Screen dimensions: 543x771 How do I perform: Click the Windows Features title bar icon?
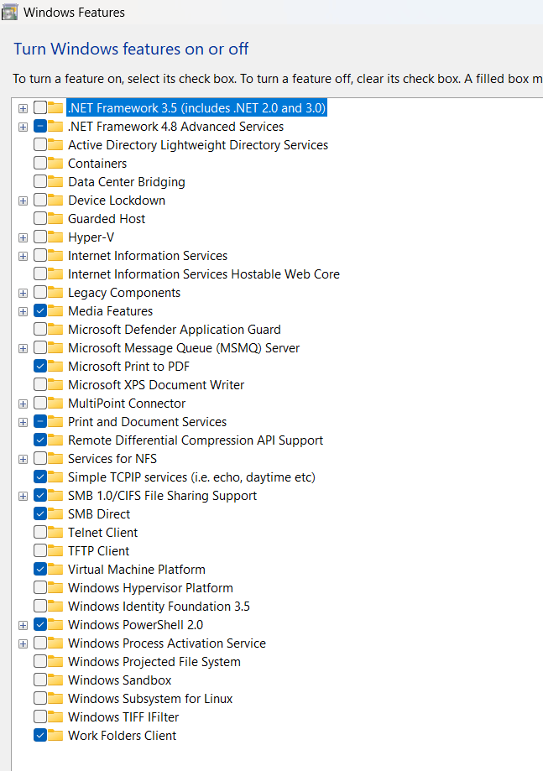(10, 12)
